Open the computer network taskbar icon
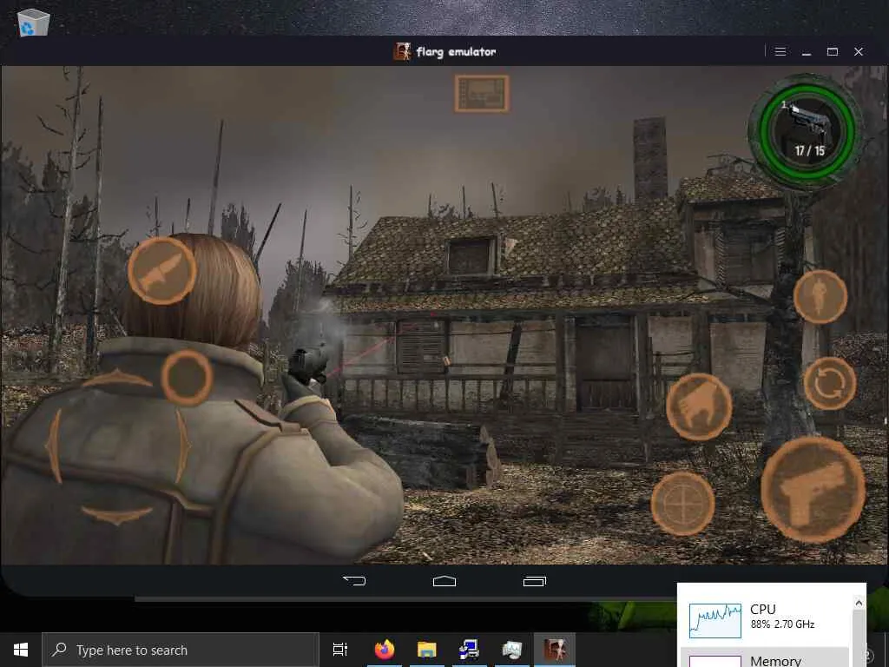The width and height of the screenshot is (889, 667). (x=470, y=650)
